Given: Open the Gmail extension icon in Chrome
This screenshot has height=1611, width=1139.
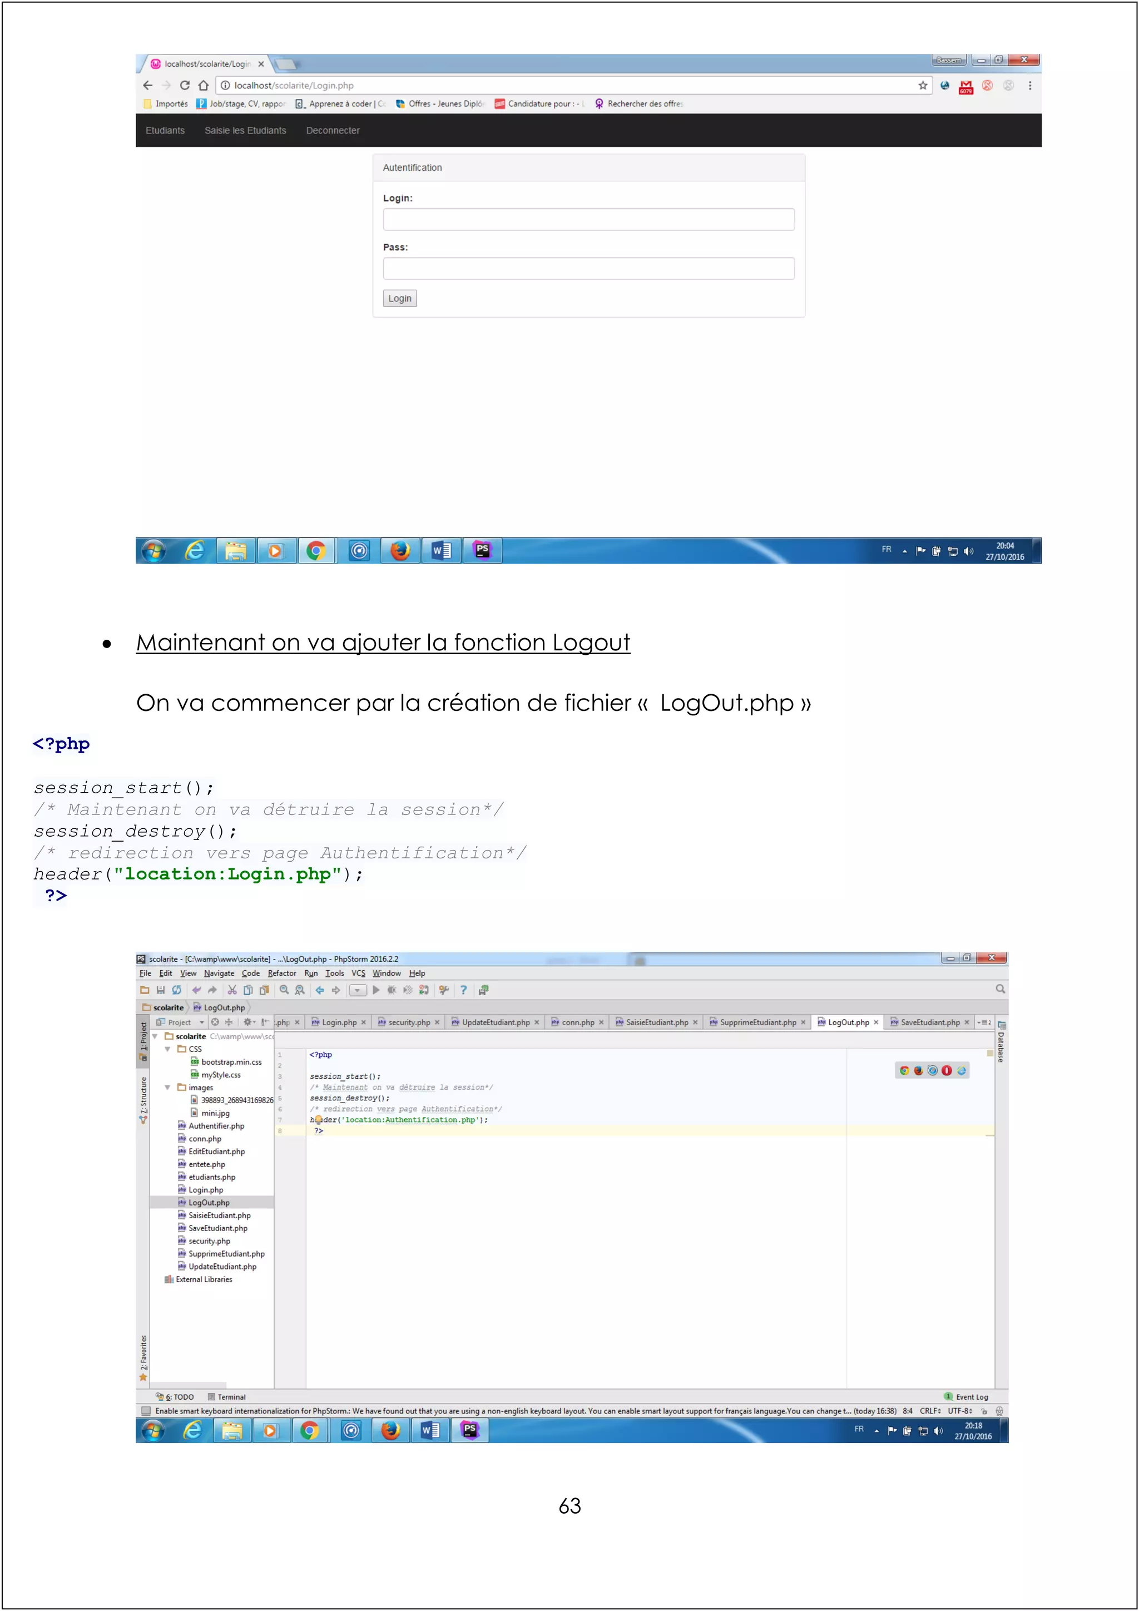Looking at the screenshot, I should [966, 86].
